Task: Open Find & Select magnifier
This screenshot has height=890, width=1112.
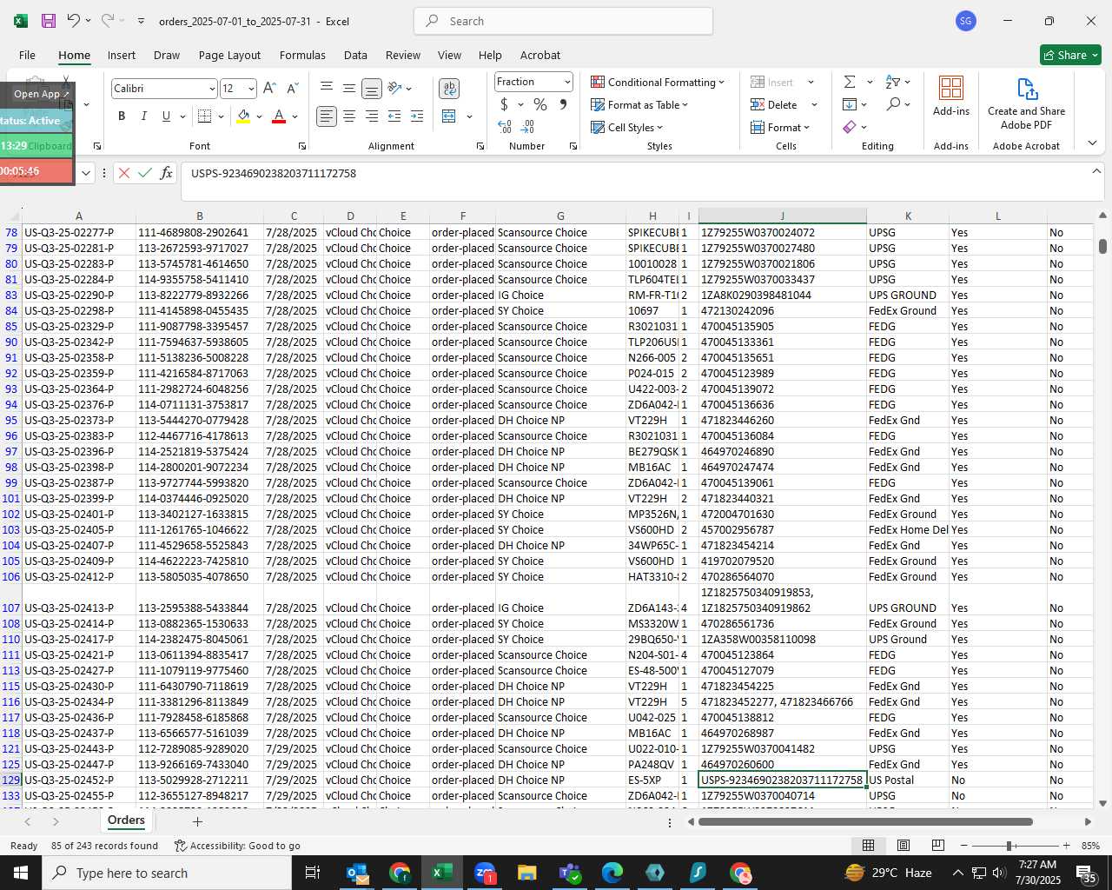Action: tap(893, 104)
